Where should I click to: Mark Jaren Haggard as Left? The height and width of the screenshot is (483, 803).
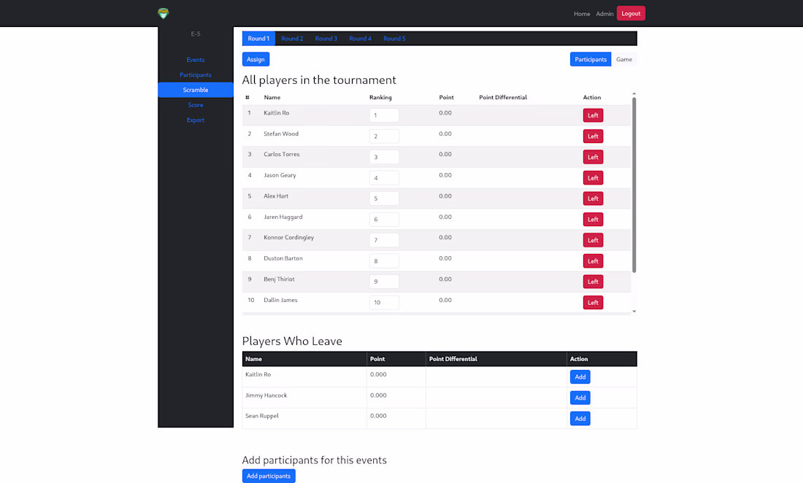click(593, 220)
